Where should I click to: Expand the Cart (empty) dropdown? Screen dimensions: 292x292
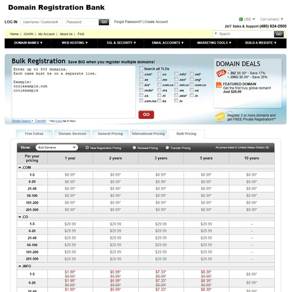272,19
